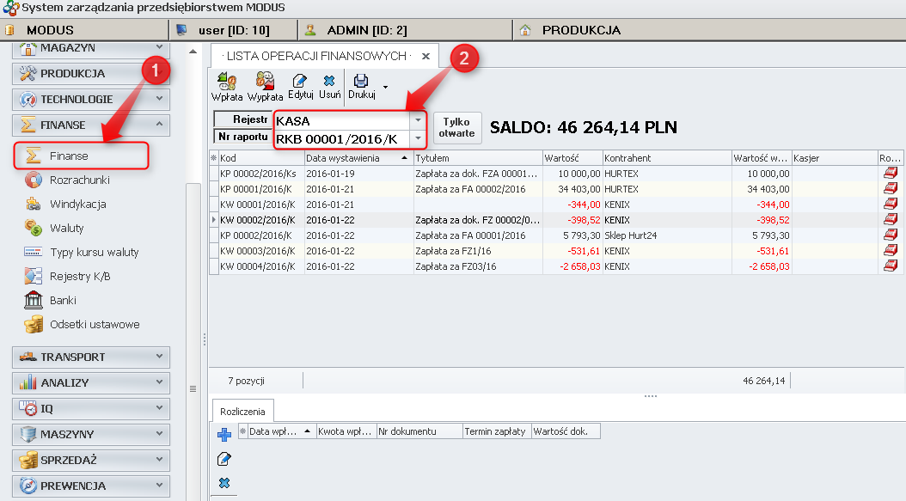Click red book icon in KW 00003/2016/K row

[x=891, y=251]
